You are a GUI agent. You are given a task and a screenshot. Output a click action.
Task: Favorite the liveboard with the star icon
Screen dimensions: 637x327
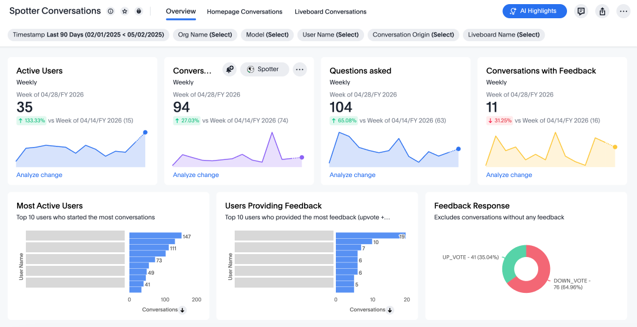[x=125, y=11]
